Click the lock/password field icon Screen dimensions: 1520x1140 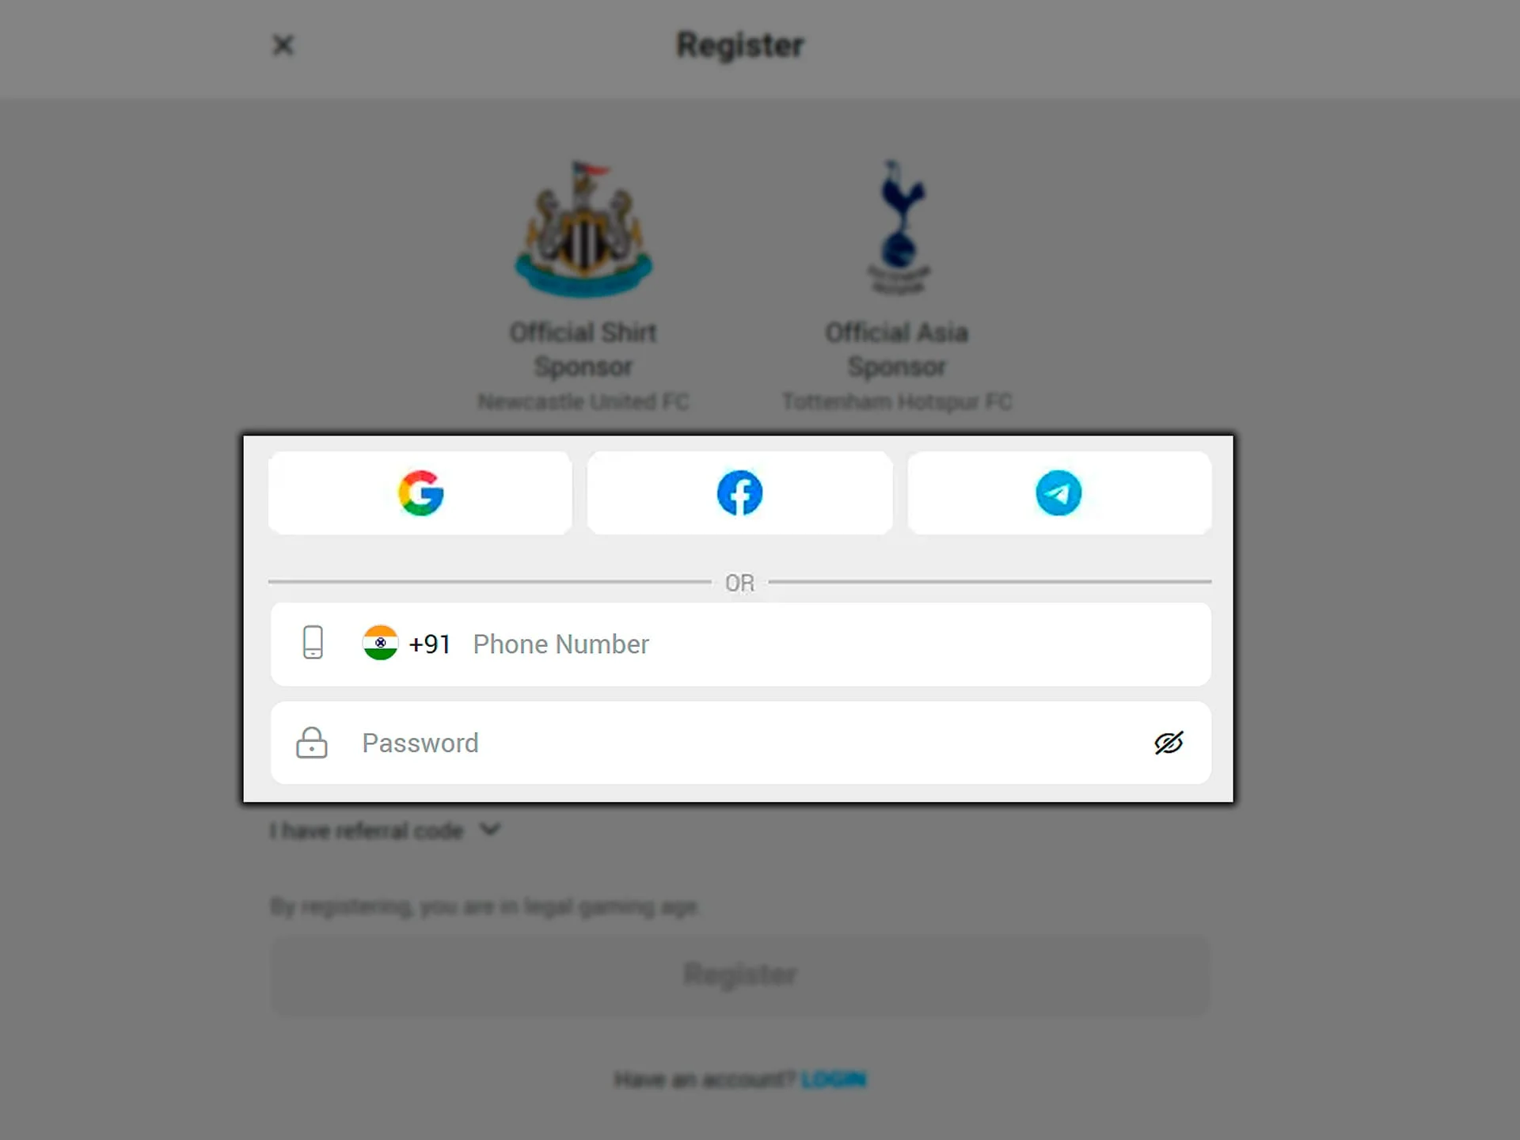313,741
